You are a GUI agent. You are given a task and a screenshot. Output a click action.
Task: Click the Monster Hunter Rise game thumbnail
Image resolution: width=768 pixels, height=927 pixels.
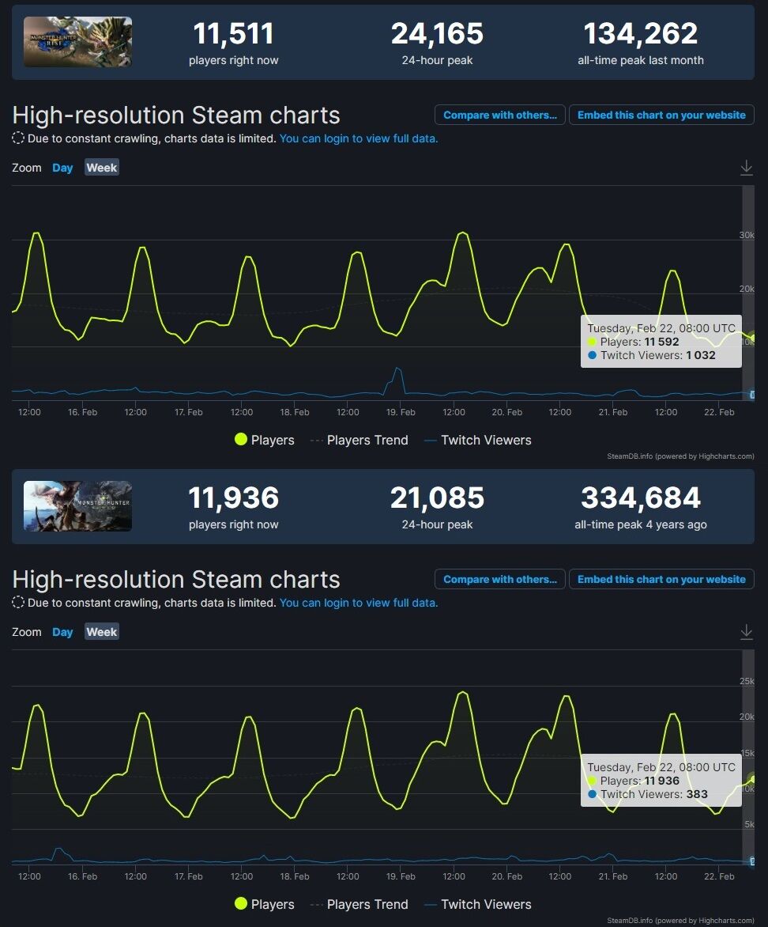click(77, 42)
